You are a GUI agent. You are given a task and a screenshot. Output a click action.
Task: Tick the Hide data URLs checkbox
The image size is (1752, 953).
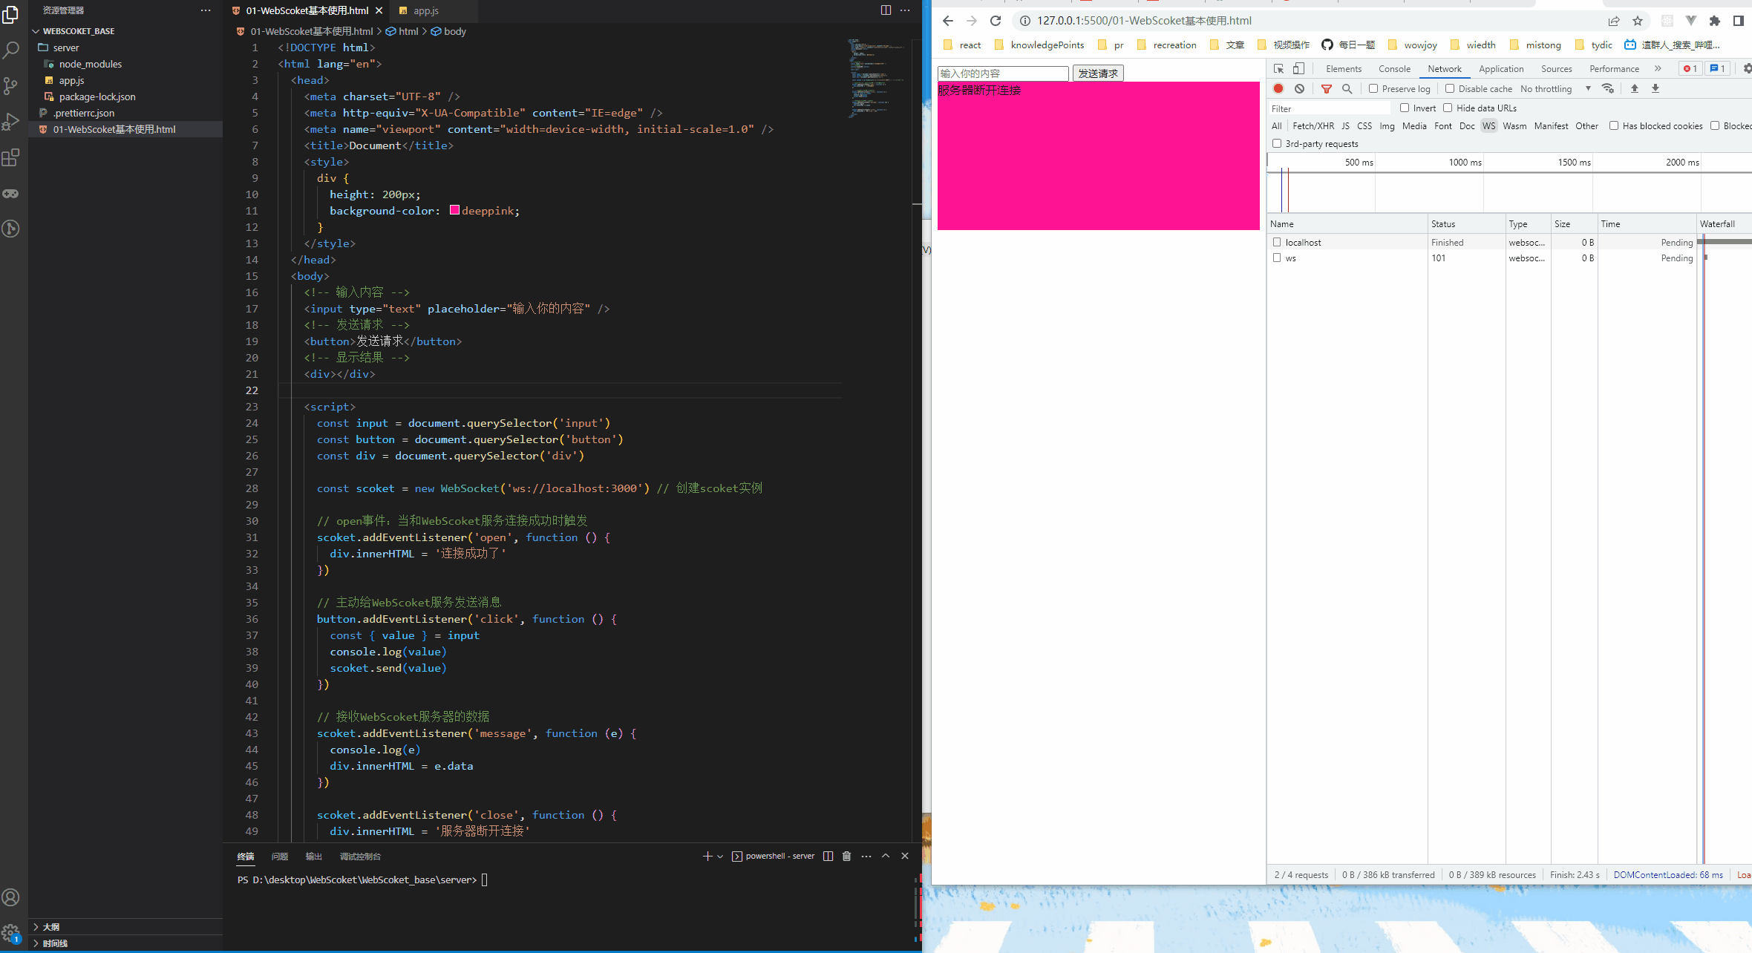[1447, 108]
